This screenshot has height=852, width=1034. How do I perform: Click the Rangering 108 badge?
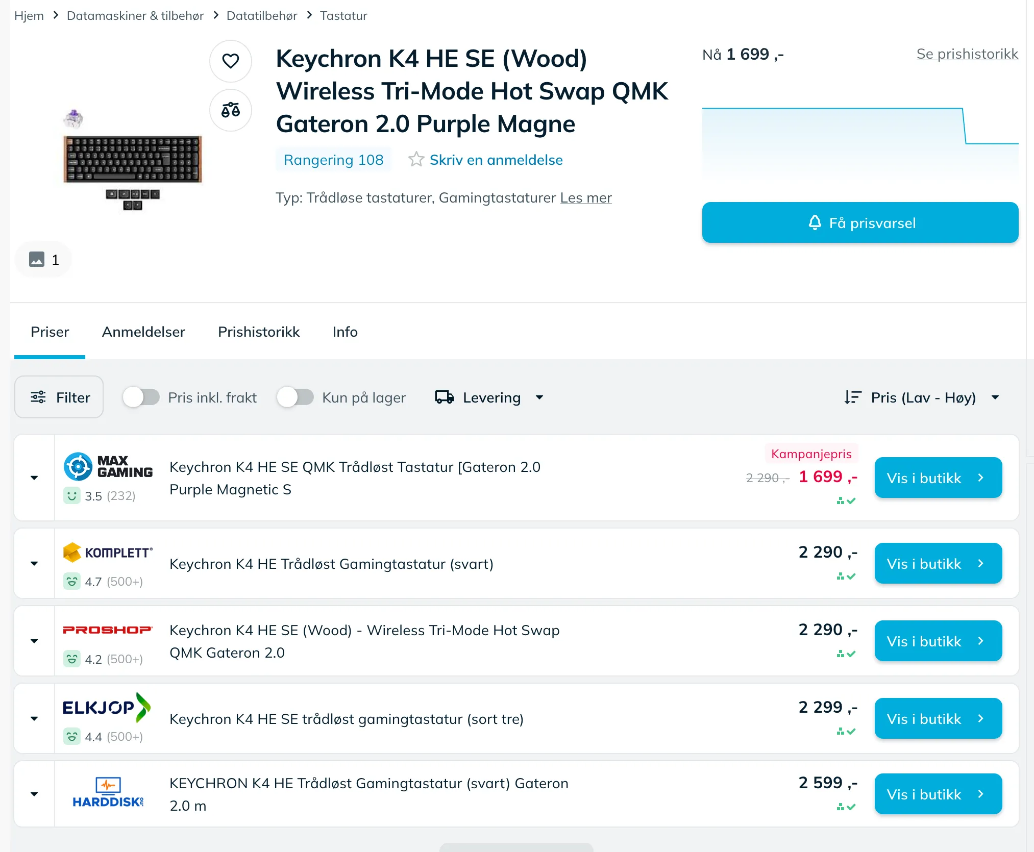[333, 160]
